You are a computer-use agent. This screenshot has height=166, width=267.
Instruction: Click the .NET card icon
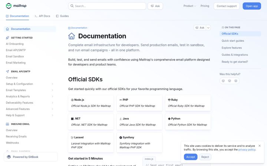coord(72,119)
